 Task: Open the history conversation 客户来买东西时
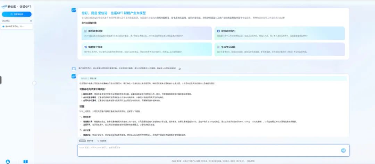pyautogui.click(x=17, y=26)
